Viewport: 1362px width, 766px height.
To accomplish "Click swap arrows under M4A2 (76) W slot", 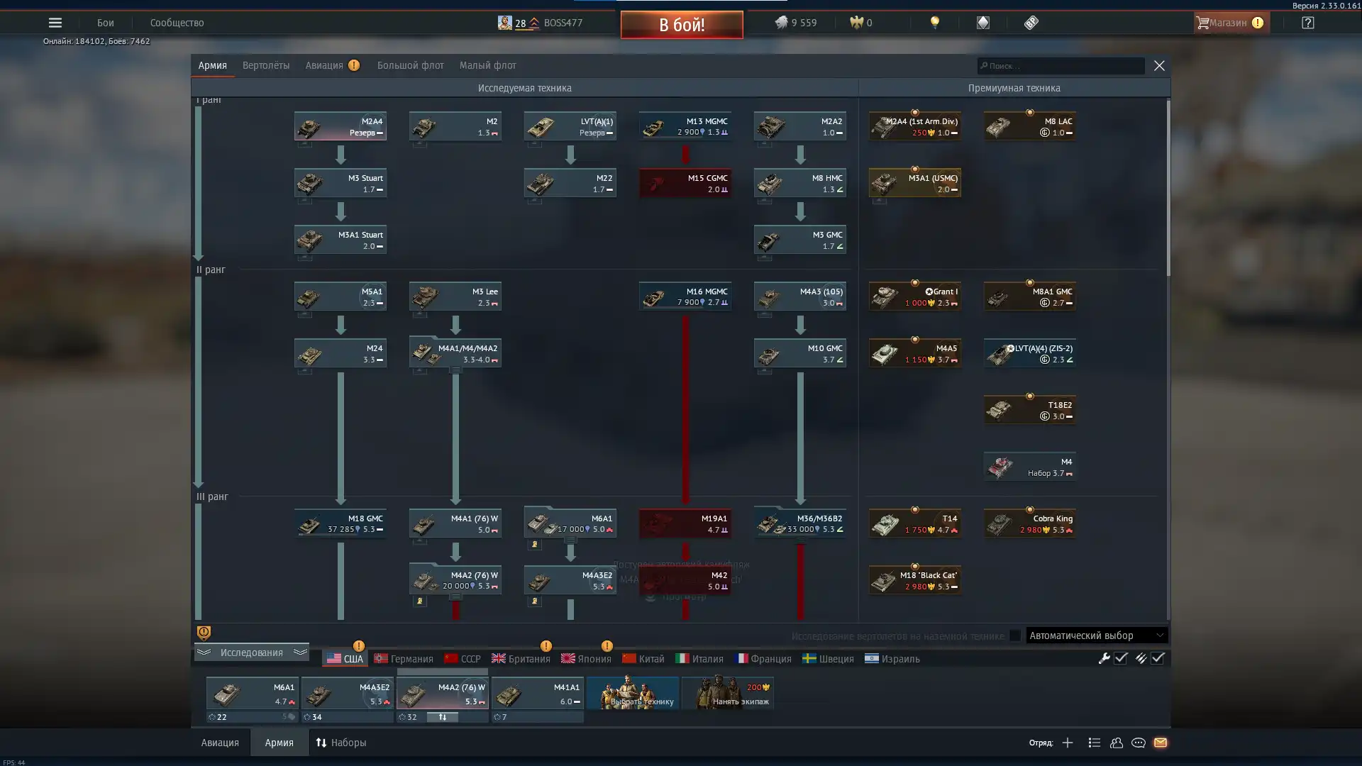I will click(x=442, y=717).
